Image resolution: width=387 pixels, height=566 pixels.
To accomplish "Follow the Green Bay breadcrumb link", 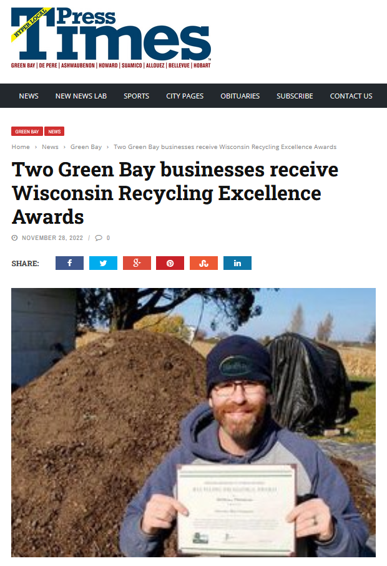I will pyautogui.click(x=86, y=147).
